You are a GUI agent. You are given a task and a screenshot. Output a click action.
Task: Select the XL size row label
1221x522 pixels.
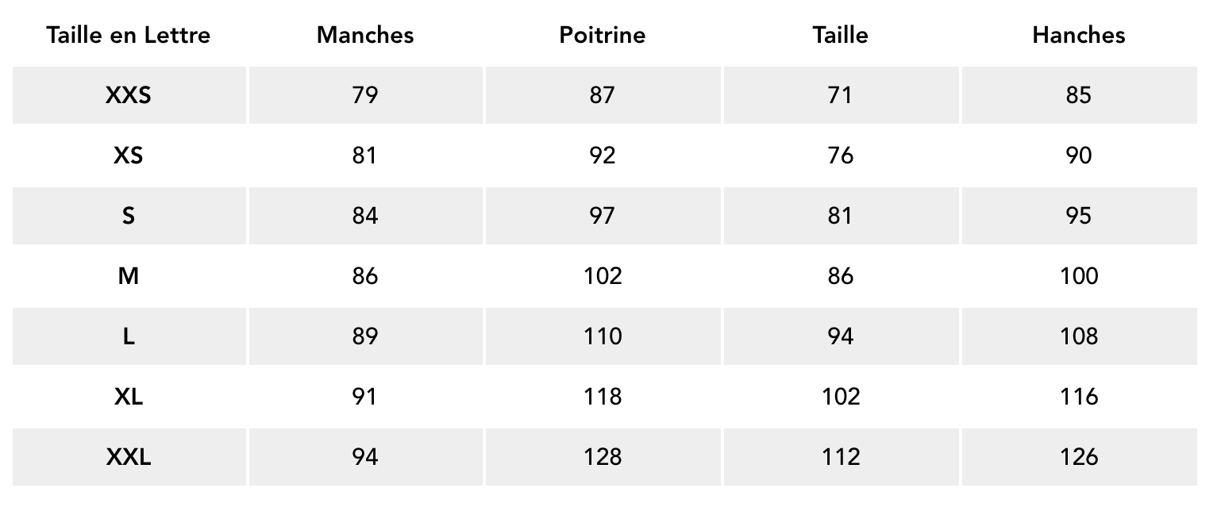tap(129, 397)
